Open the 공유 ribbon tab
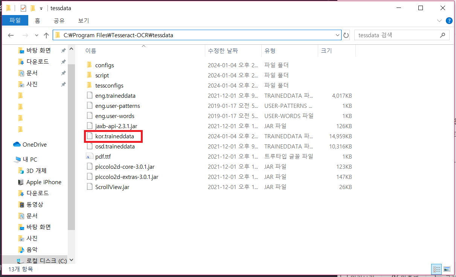Image resolution: width=456 pixels, height=277 pixels. [x=59, y=21]
